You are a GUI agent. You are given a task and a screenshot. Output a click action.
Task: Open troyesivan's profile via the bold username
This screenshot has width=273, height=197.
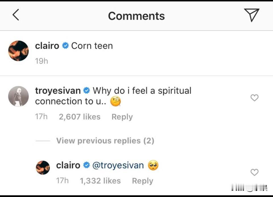point(58,91)
